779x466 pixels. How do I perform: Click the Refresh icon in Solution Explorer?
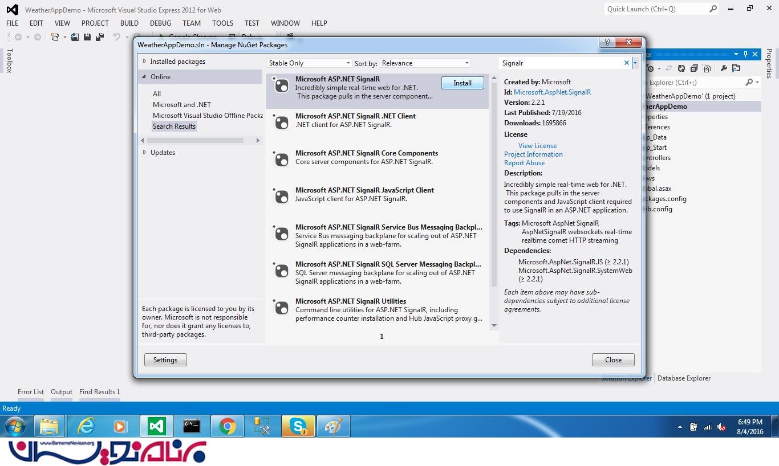pos(681,68)
